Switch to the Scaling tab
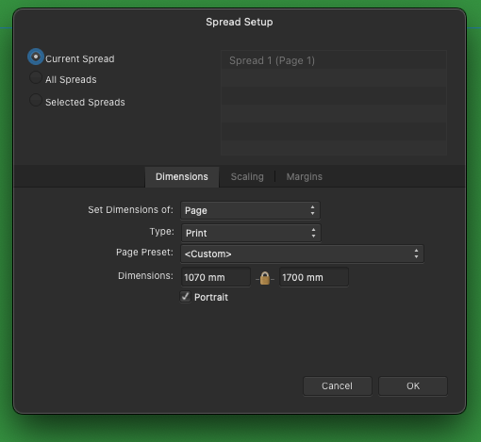 [247, 177]
